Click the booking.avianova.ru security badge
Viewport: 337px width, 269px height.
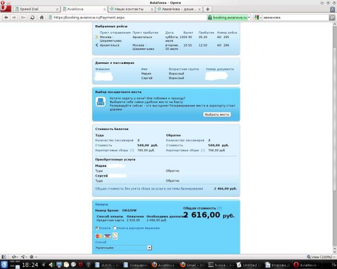pos(228,17)
